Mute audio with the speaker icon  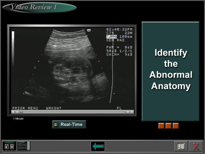coord(181,146)
